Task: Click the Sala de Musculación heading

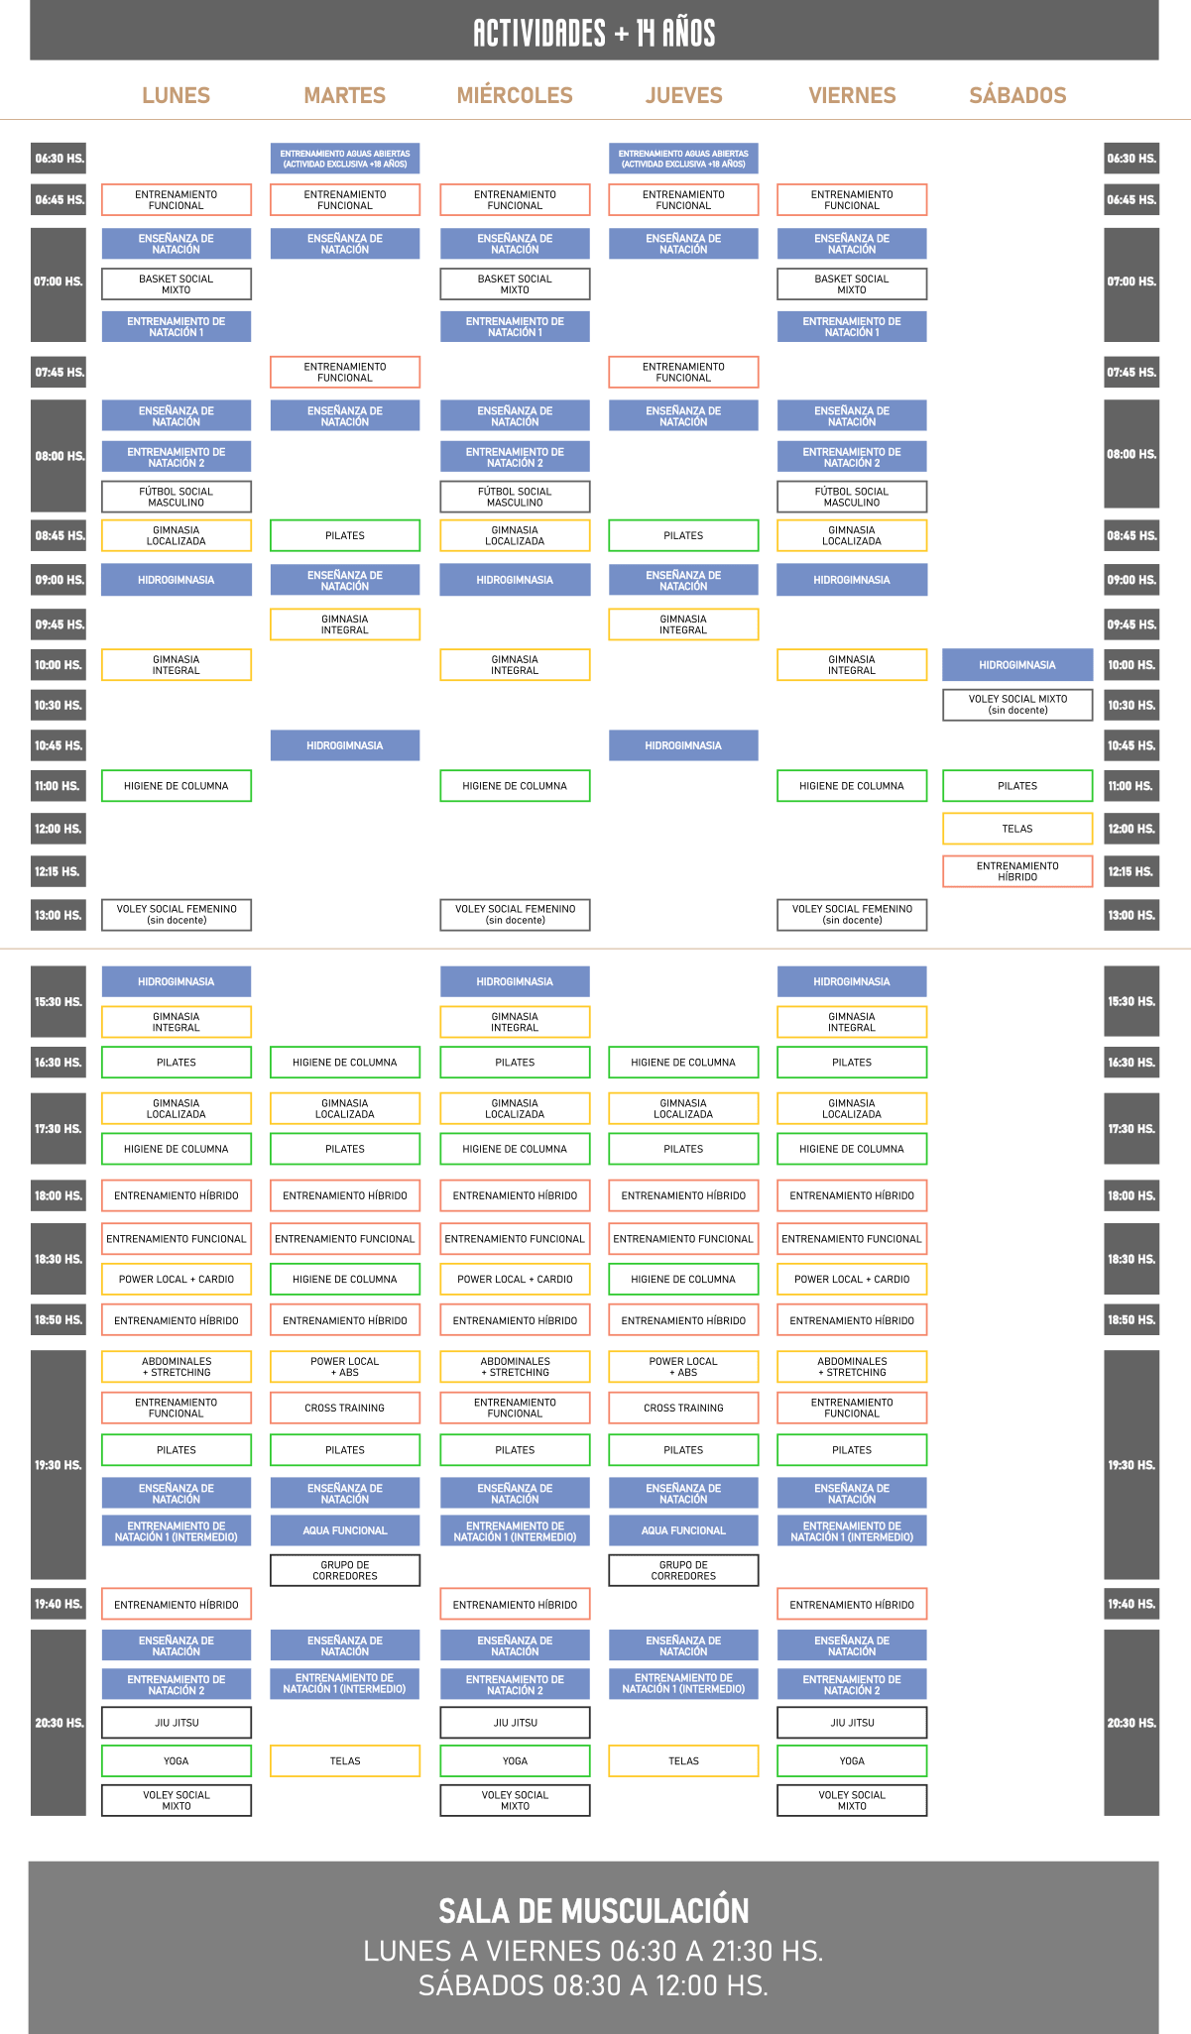Action: pos(594,1910)
